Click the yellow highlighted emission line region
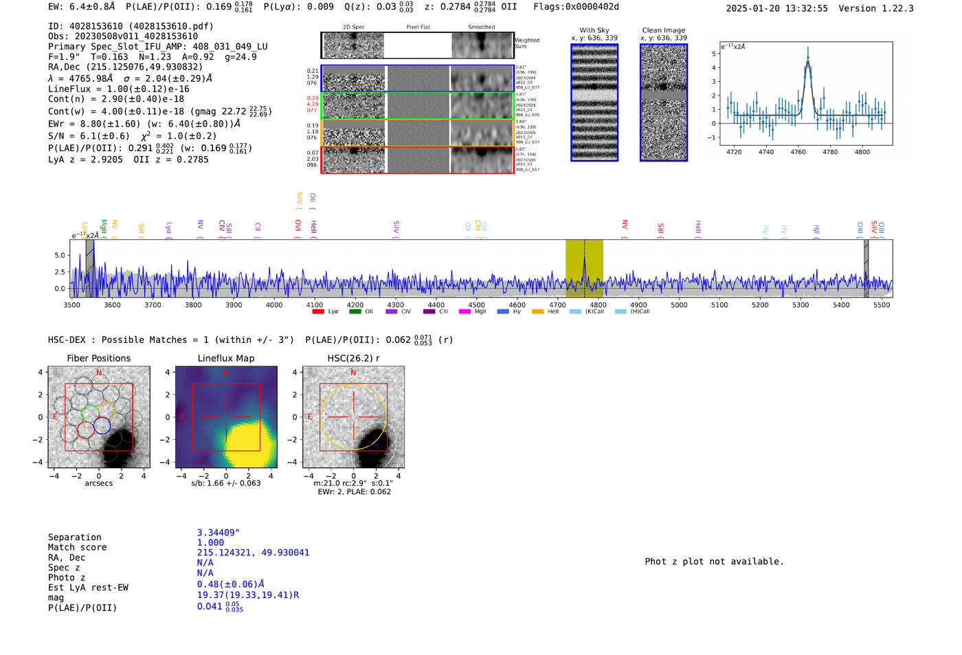Screen dimensions: 962x655 coord(584,268)
